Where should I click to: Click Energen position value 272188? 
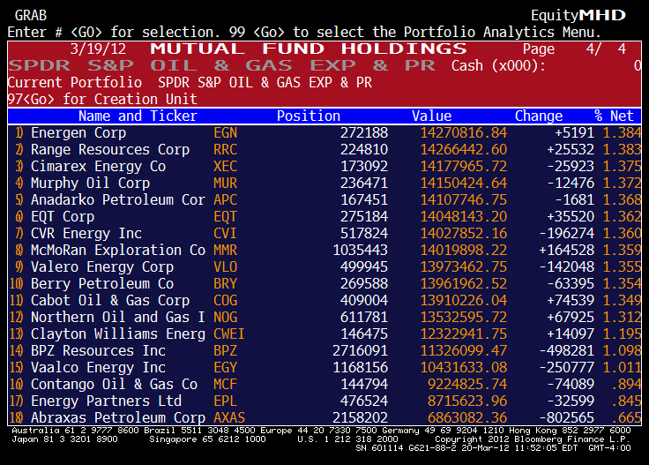coord(364,133)
